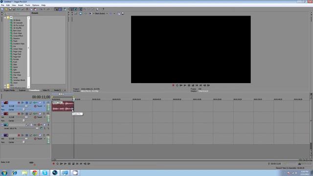The image size is (313, 176).
Task: Select the Normal Edit tool
Action: [x=80, y=9]
